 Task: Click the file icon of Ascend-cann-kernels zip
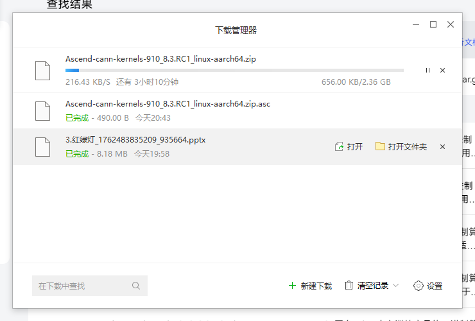(x=43, y=71)
